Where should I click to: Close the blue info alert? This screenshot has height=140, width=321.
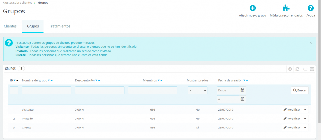(x=311, y=43)
